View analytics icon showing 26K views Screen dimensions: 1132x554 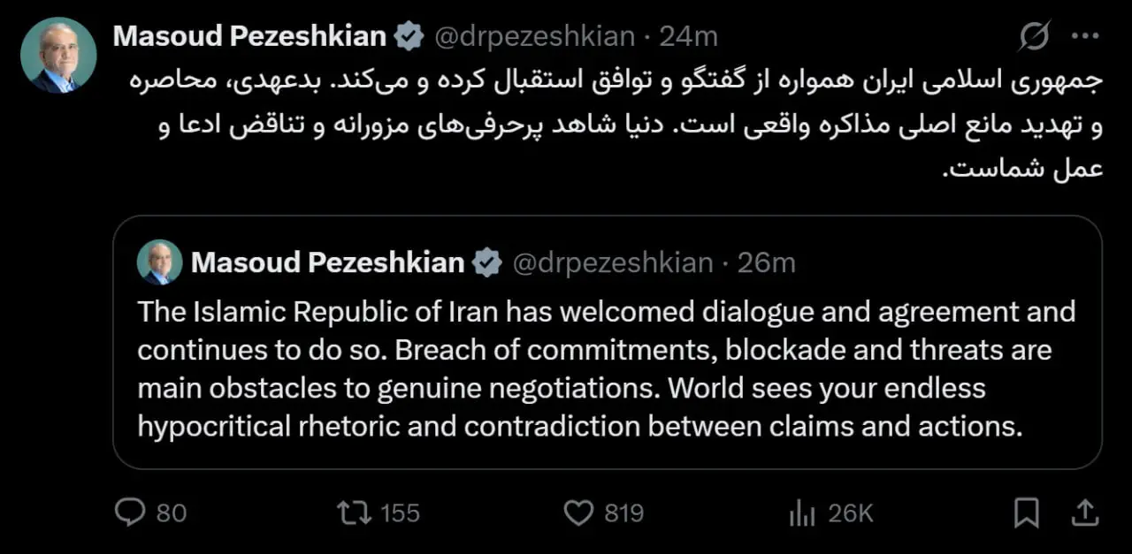point(802,512)
